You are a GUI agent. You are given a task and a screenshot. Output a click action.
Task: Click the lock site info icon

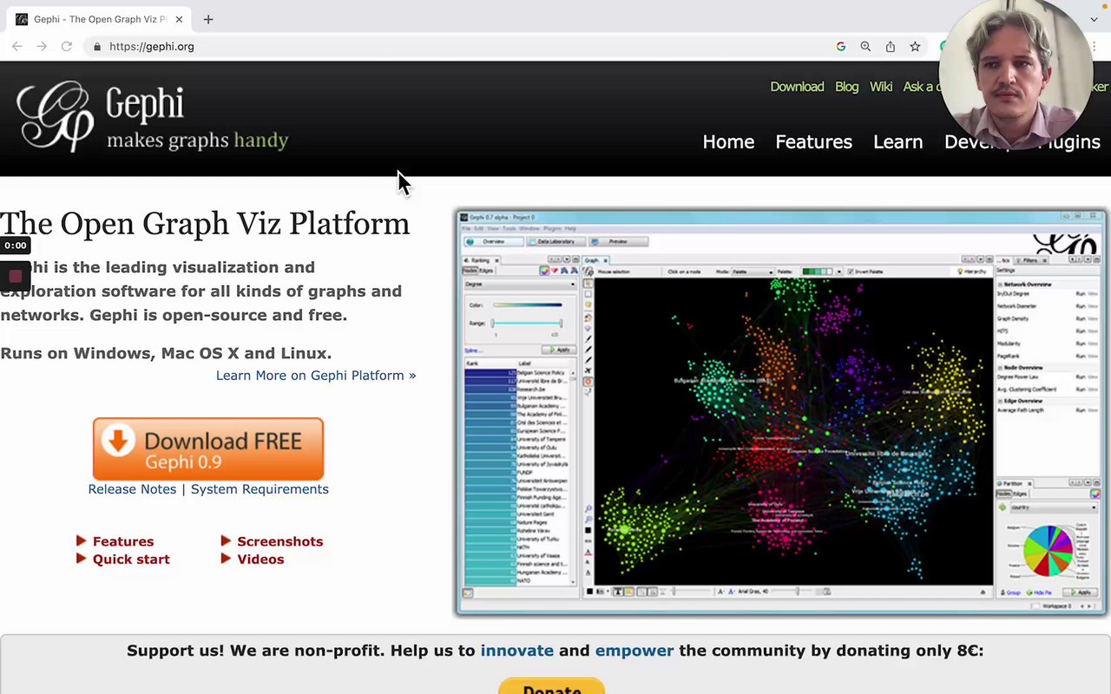pos(97,47)
